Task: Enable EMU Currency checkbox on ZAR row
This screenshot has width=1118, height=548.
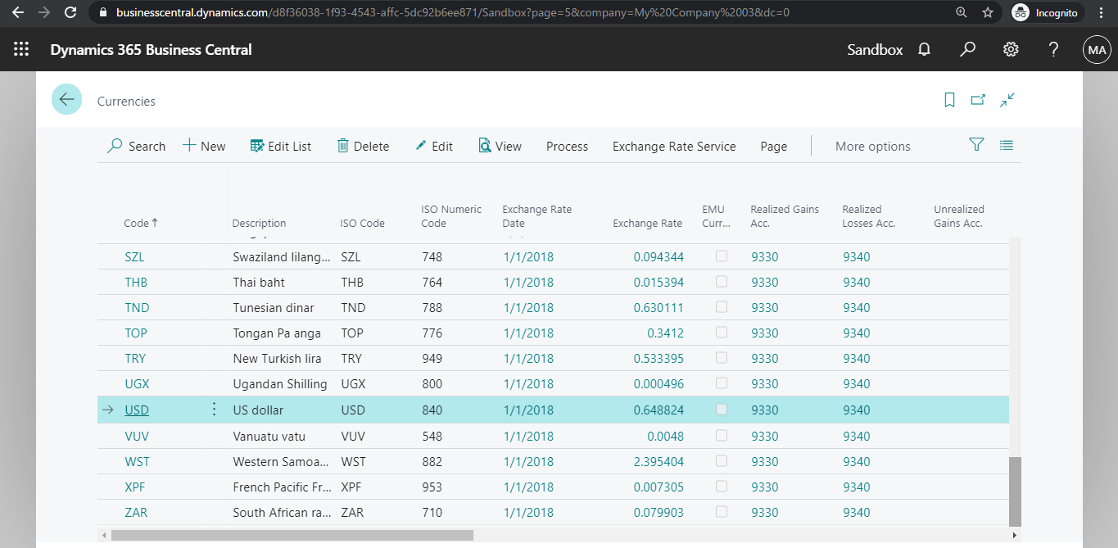Action: (x=722, y=512)
